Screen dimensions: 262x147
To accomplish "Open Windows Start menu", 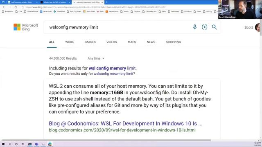I will [3, 144].
